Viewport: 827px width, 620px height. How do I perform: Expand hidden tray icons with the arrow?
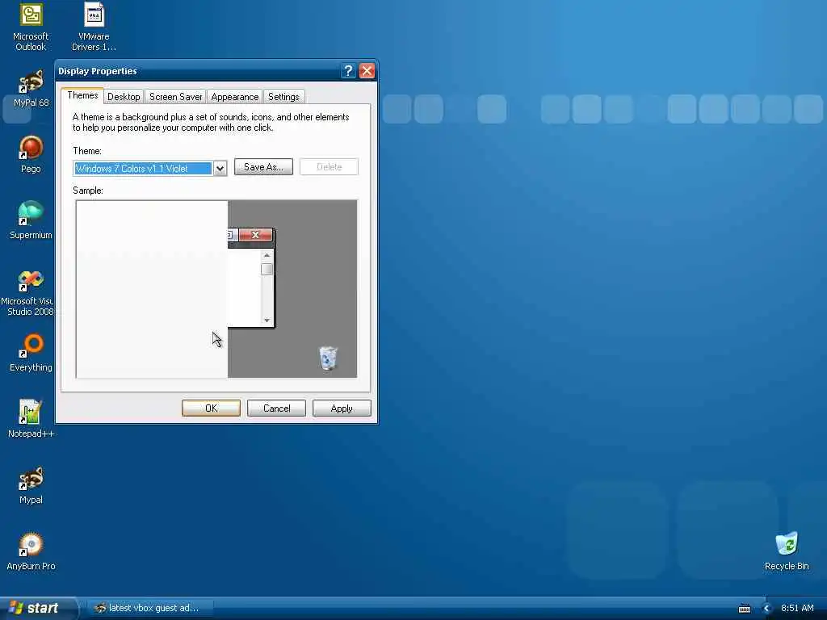767,609
